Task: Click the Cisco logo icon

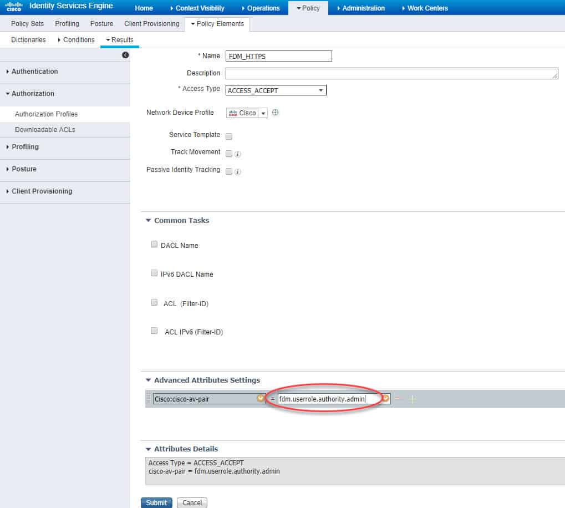Action: 14,6
